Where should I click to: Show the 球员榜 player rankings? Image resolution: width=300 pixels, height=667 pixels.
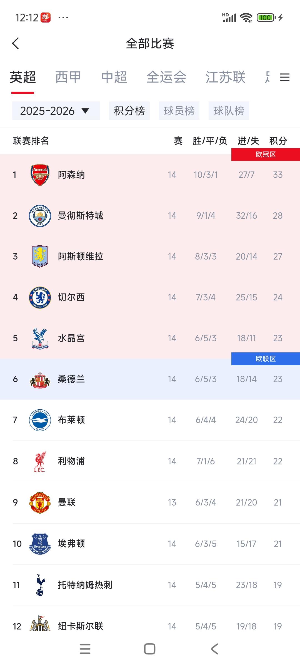[179, 111]
